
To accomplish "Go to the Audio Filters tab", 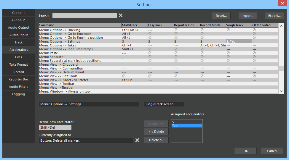I will pos(19,87).
